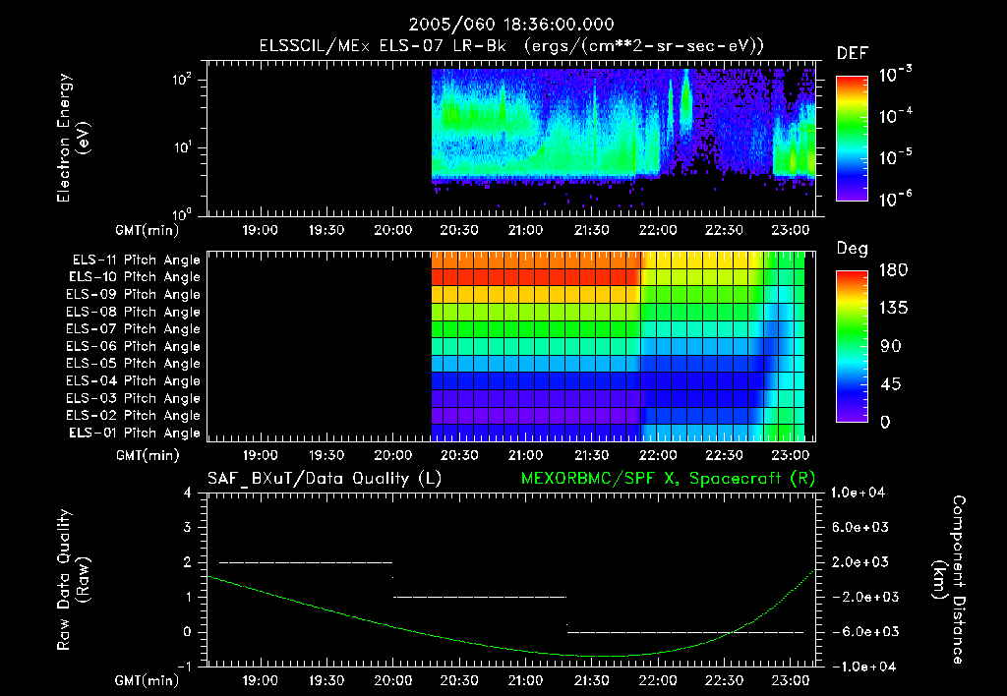Select the ELS-04 Pitch Angle row label
Image resolution: width=1007 pixels, height=696 pixels.
tap(133, 381)
